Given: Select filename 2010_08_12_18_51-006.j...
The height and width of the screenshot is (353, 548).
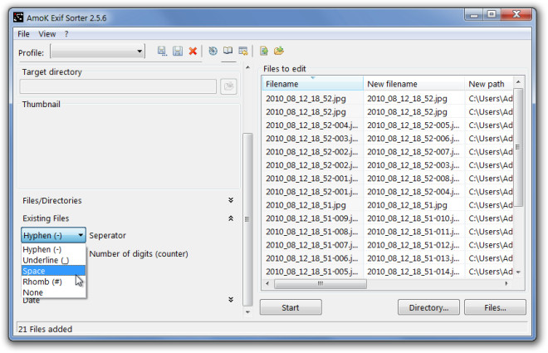Looking at the screenshot, I should [x=311, y=258].
